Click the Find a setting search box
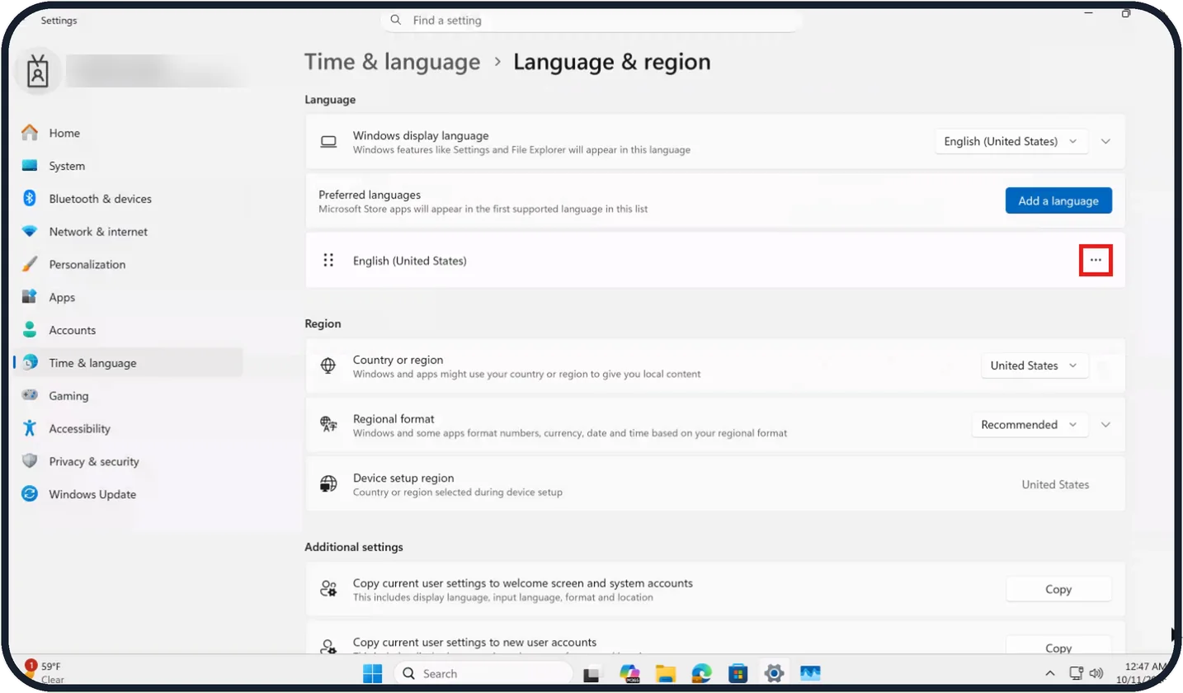 click(x=591, y=21)
